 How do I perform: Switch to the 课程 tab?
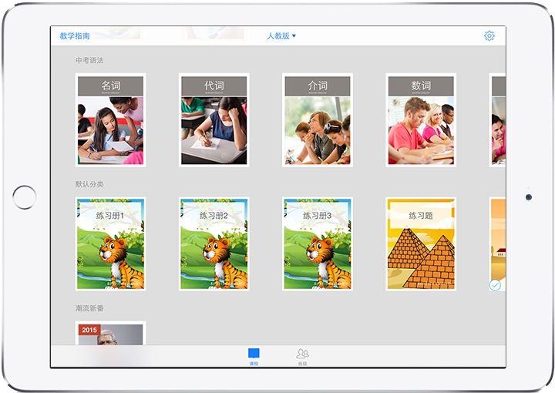point(254,356)
